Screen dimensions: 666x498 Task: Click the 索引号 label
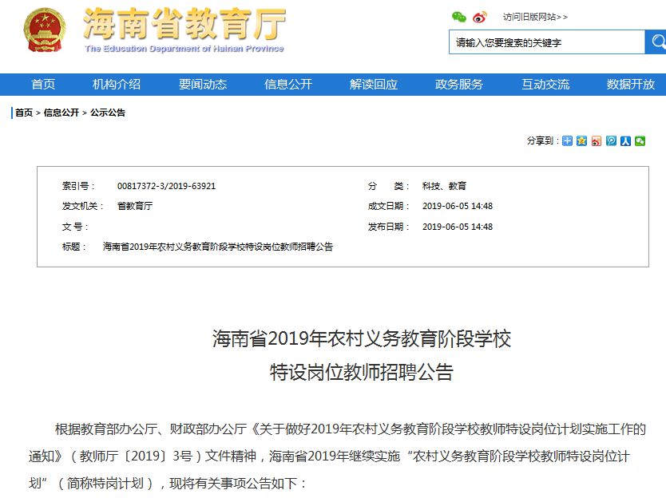(x=78, y=186)
